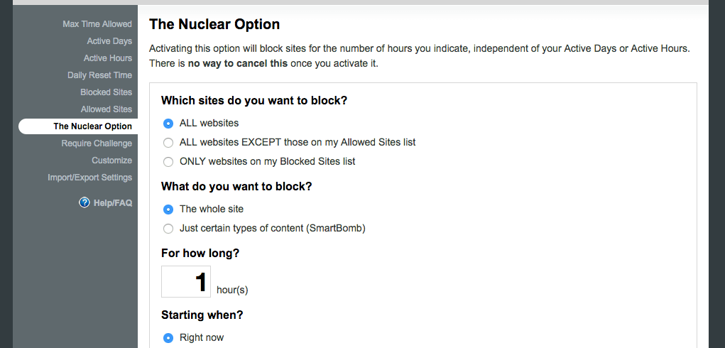Open the Blocked Sites list
The height and width of the screenshot is (348, 725).
tap(106, 92)
